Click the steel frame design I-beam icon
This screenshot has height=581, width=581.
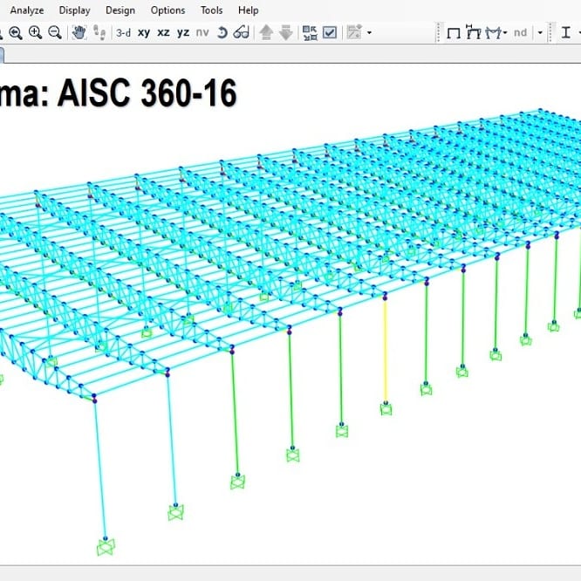pyautogui.click(x=566, y=32)
